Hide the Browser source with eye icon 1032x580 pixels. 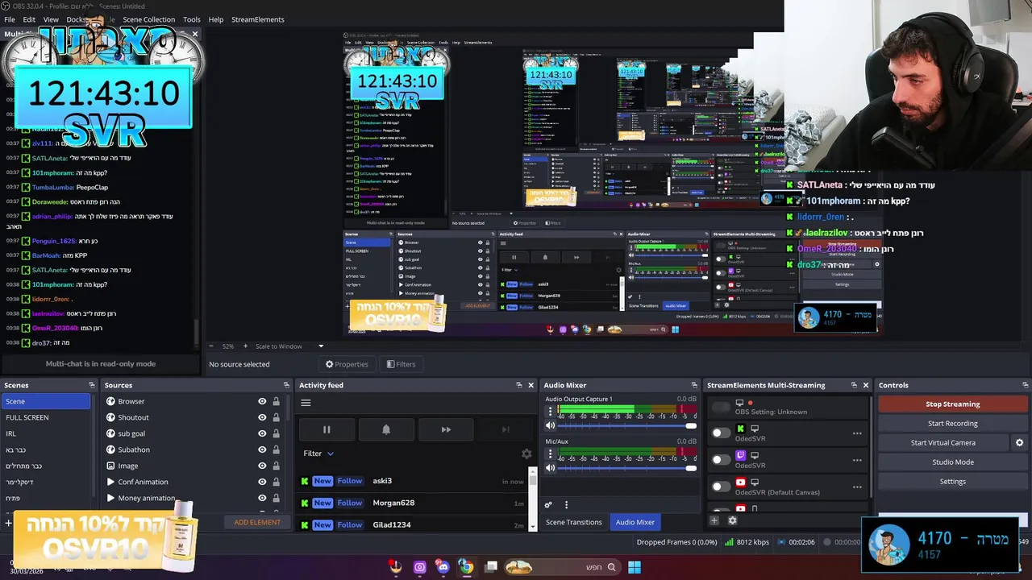[x=262, y=401]
